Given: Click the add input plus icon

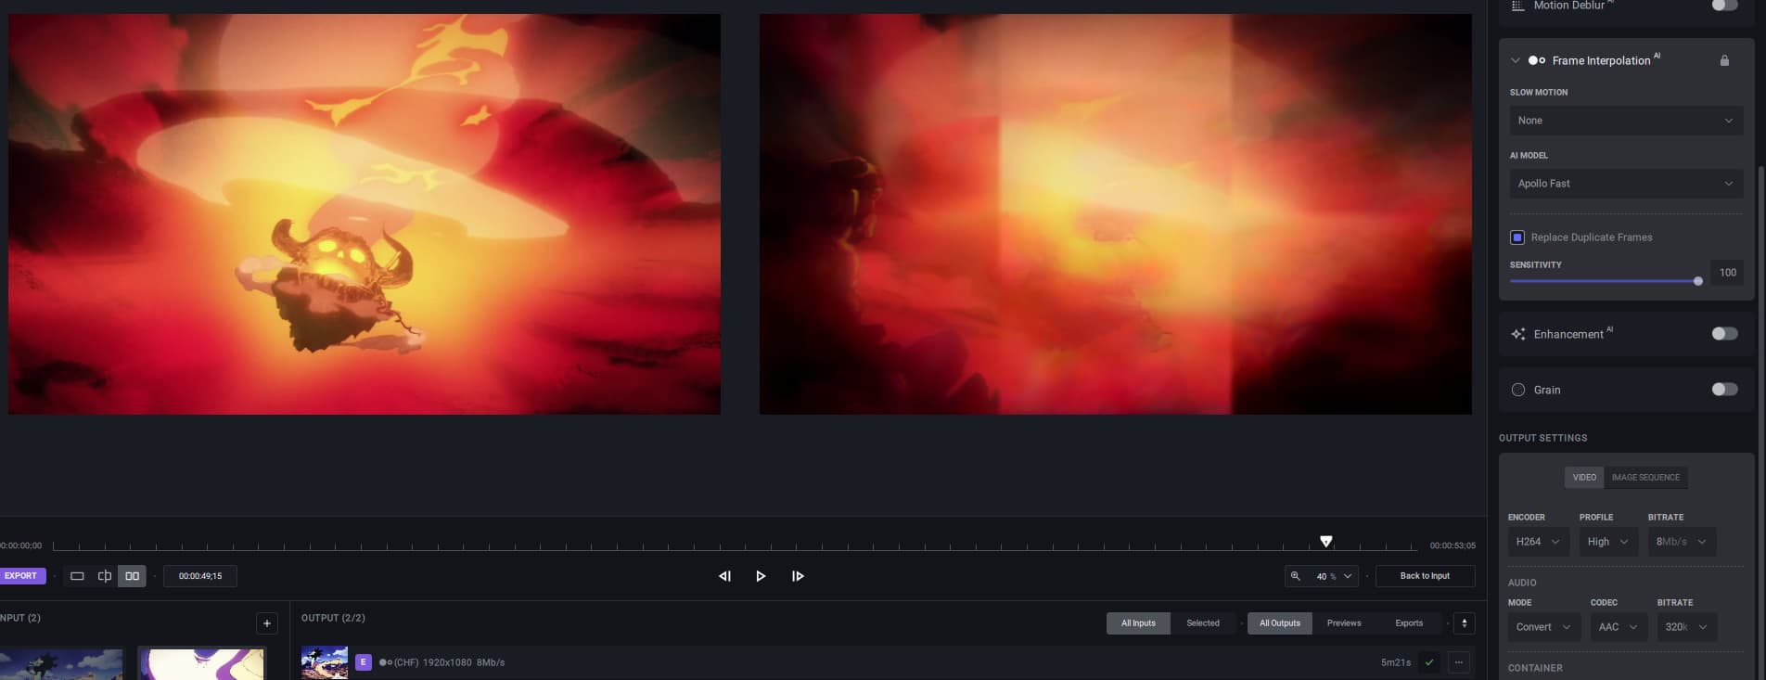Looking at the screenshot, I should pyautogui.click(x=267, y=623).
